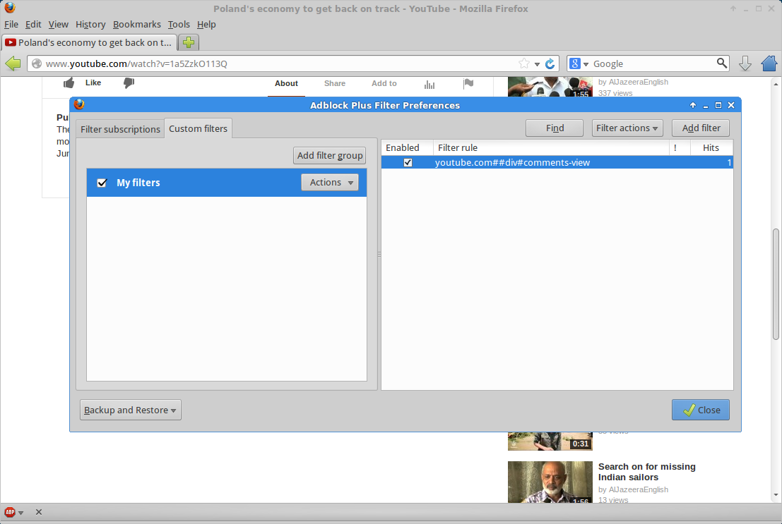Click the report flag icon
782x524 pixels.
468,83
